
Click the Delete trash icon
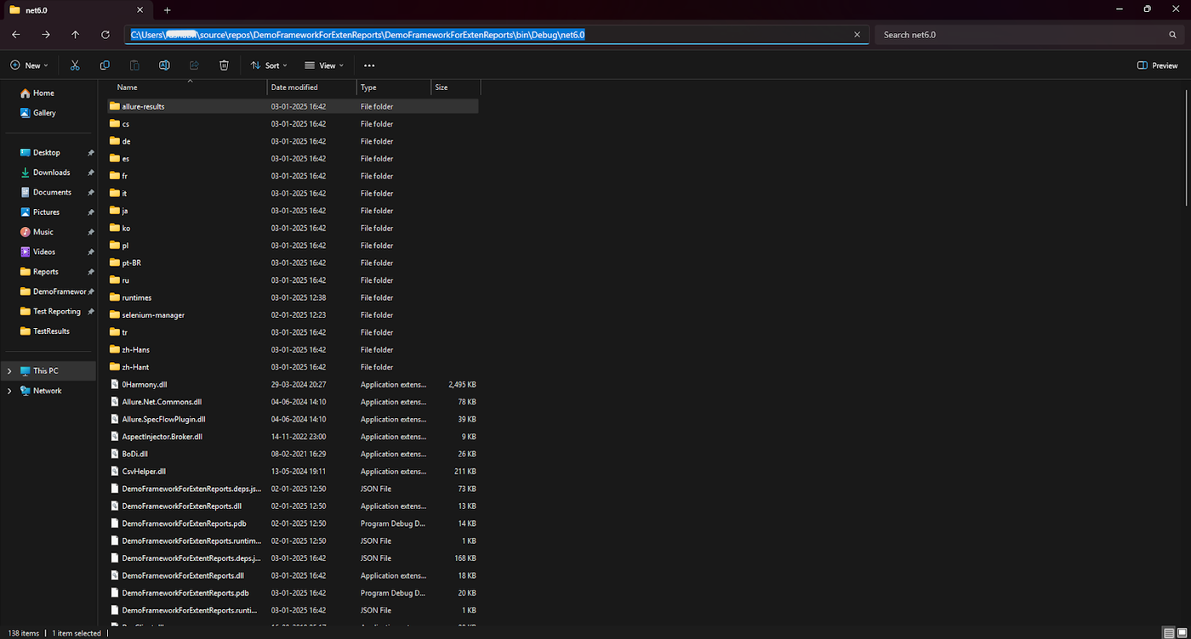(x=224, y=65)
